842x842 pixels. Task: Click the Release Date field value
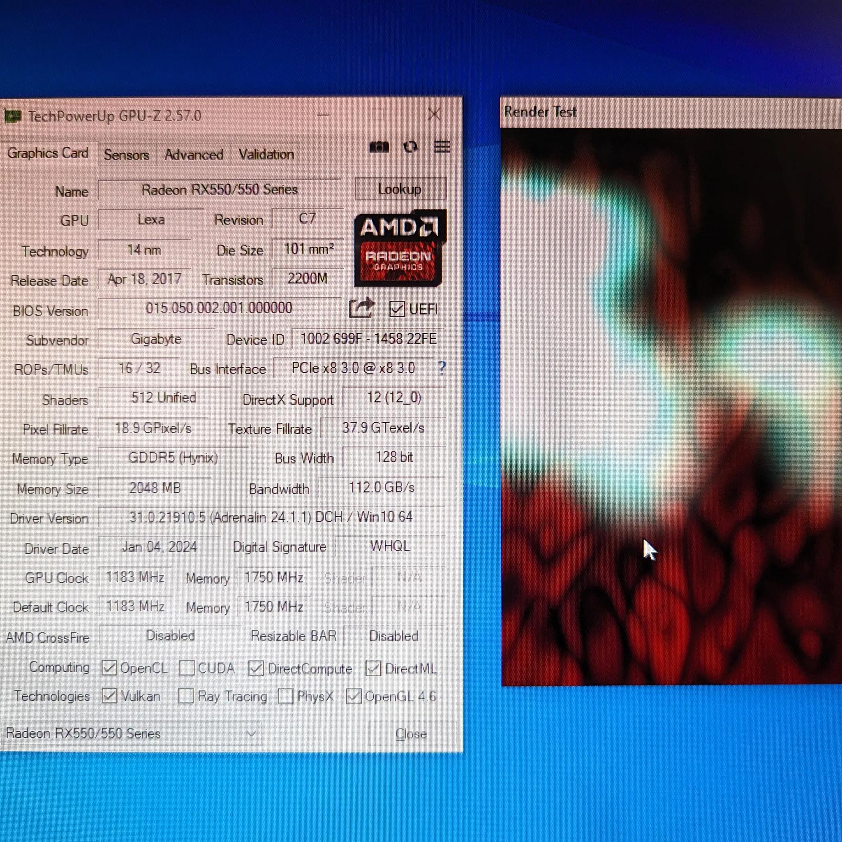coord(144,279)
